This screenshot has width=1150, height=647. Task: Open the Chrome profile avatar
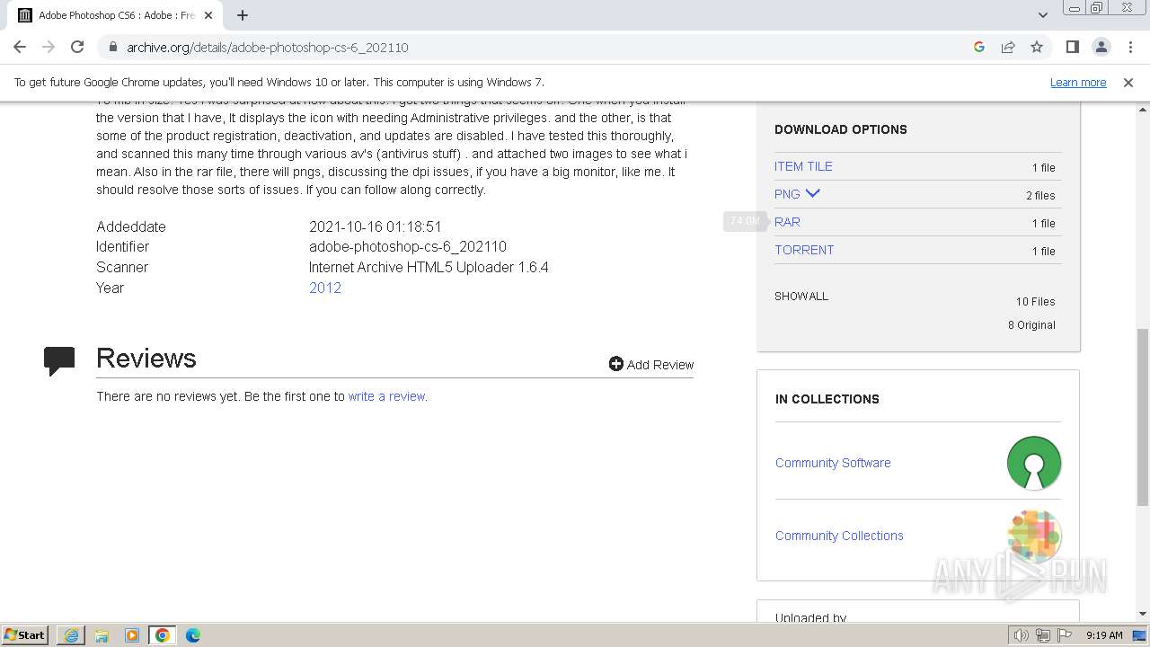pos(1101,47)
